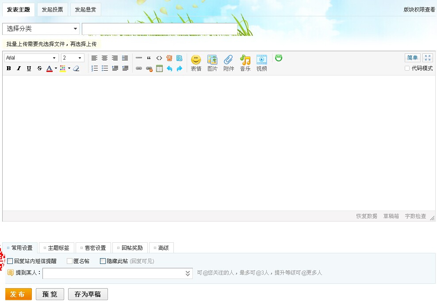Undo the last edit
Image resolution: width=437 pixels, height=301 pixels.
click(x=169, y=68)
